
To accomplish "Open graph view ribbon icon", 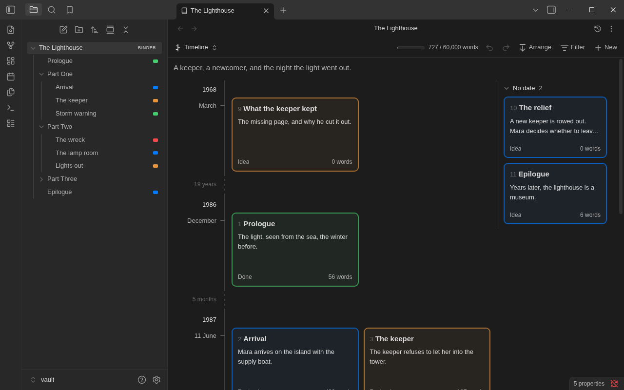I will [11, 45].
